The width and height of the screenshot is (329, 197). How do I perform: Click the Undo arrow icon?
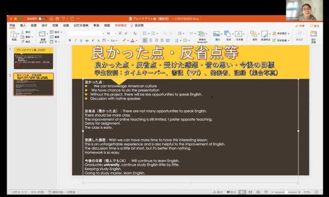click(63, 18)
